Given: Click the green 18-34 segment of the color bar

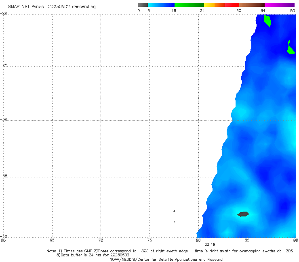Looking at the screenshot, I should click(189, 5).
